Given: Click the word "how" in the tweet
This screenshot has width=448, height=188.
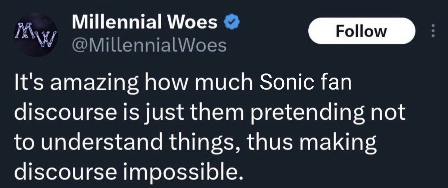Looking at the screenshot, I should click(x=162, y=83).
